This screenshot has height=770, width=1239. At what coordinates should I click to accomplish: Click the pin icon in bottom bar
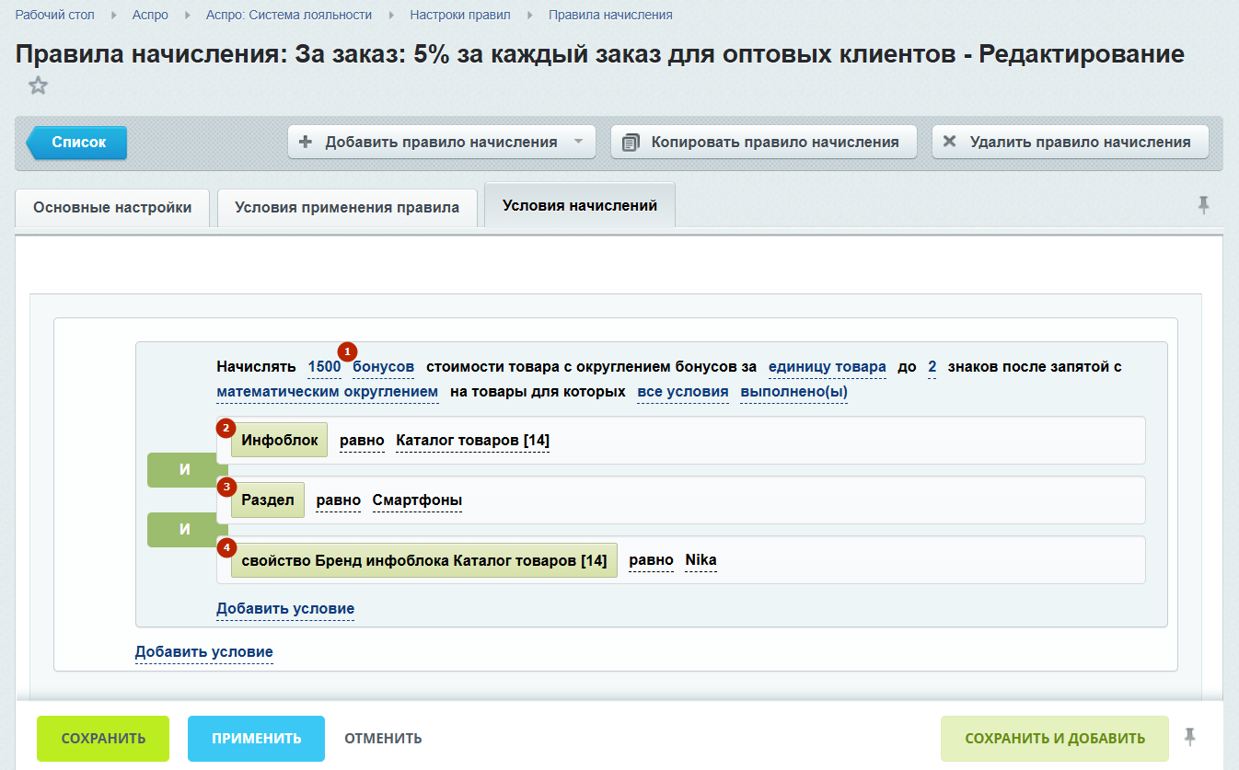(x=1190, y=737)
